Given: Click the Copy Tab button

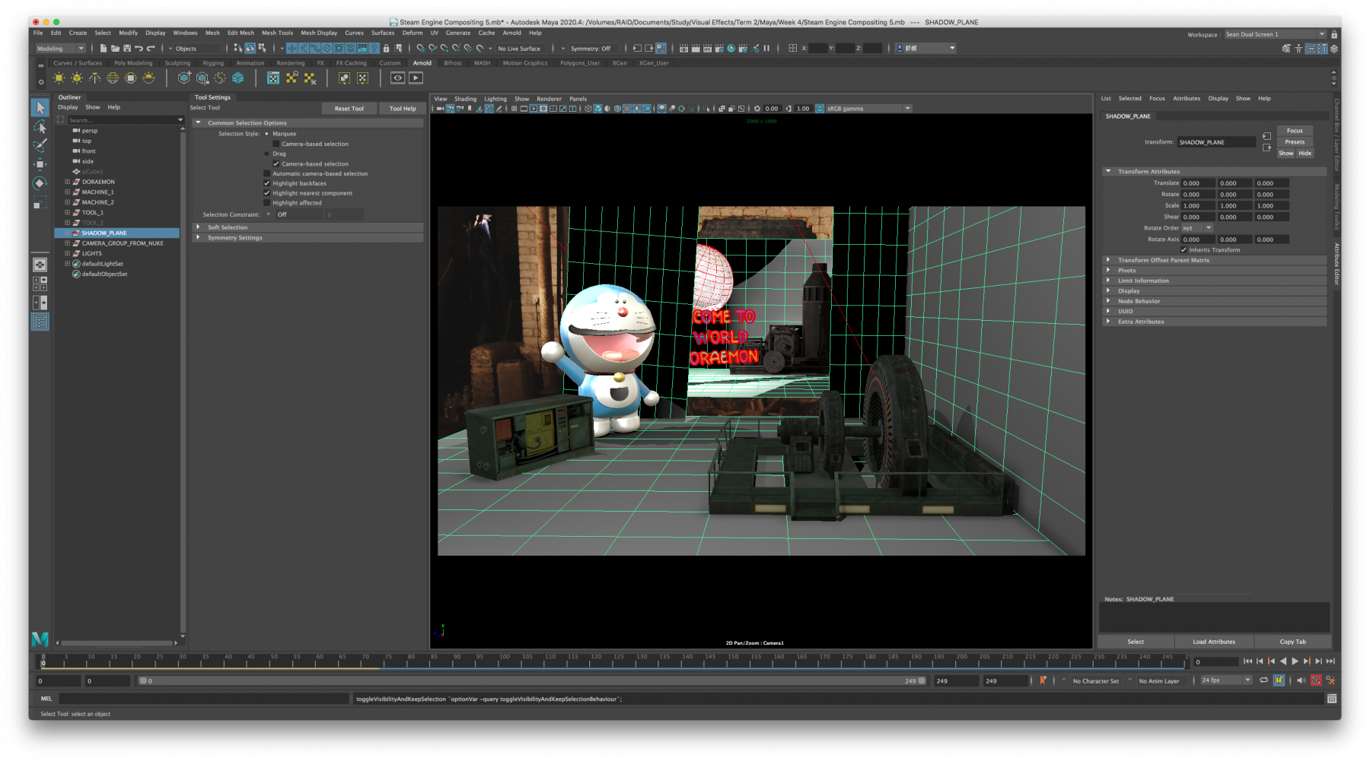Looking at the screenshot, I should pos(1292,642).
